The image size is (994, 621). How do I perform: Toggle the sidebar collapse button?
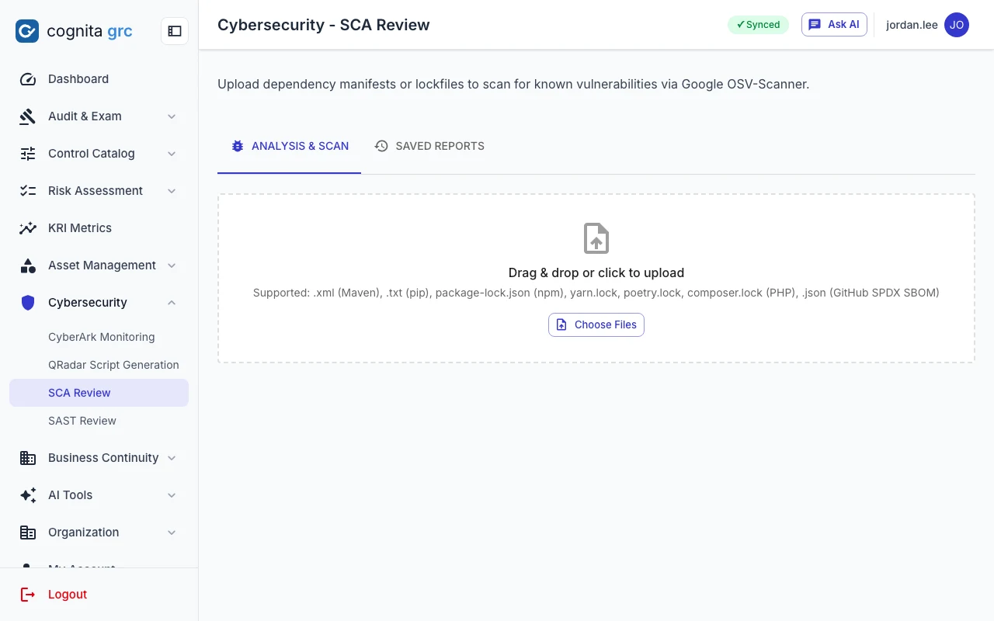[175, 31]
